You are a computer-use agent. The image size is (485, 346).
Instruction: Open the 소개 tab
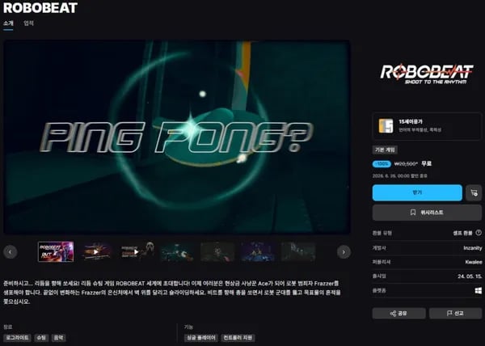tap(8, 23)
